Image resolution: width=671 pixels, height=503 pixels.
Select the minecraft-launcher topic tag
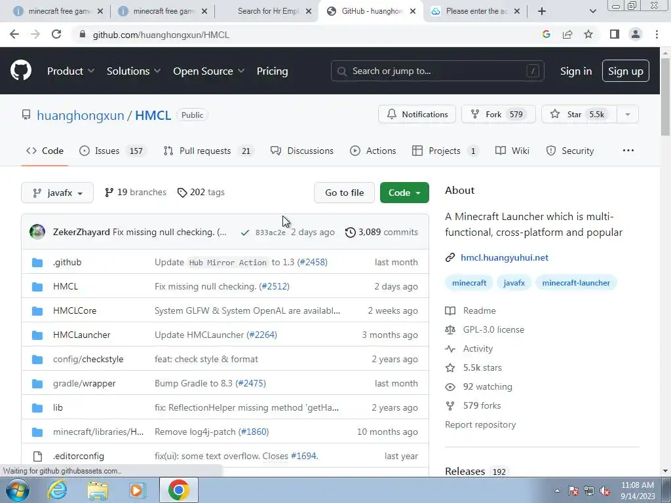(576, 283)
